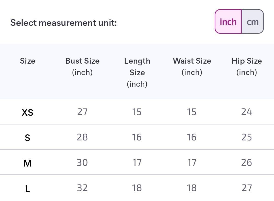Click the Bust Size column header
This screenshot has height=201, width=274.
tap(82, 66)
